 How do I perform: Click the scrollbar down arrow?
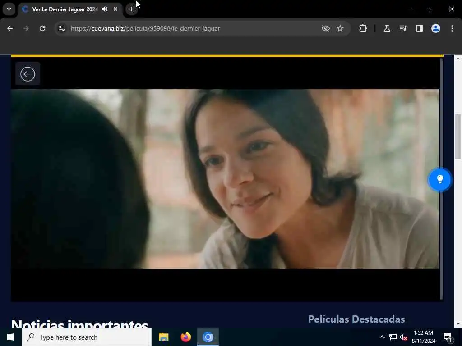tap(458, 324)
